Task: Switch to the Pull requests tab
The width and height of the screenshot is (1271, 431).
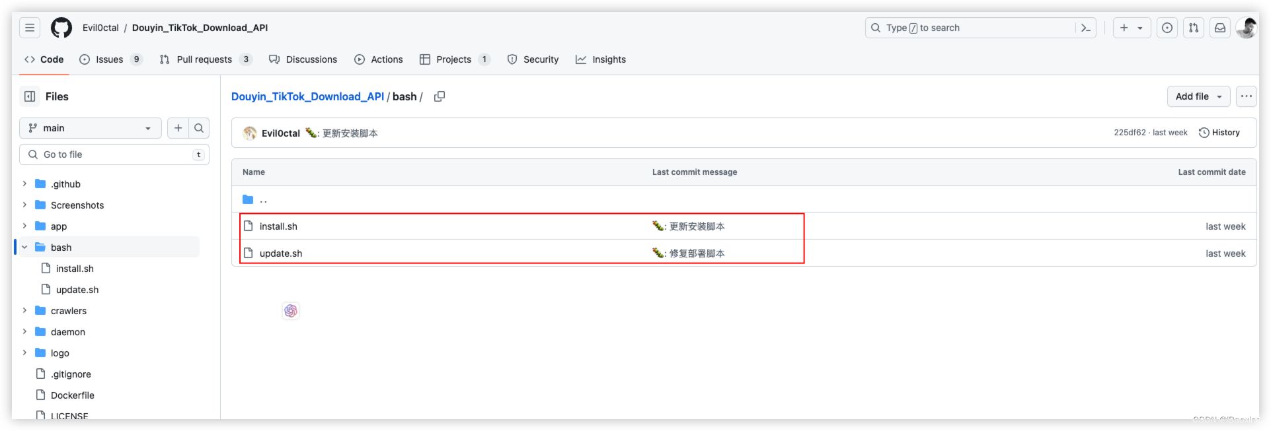Action: tap(206, 59)
